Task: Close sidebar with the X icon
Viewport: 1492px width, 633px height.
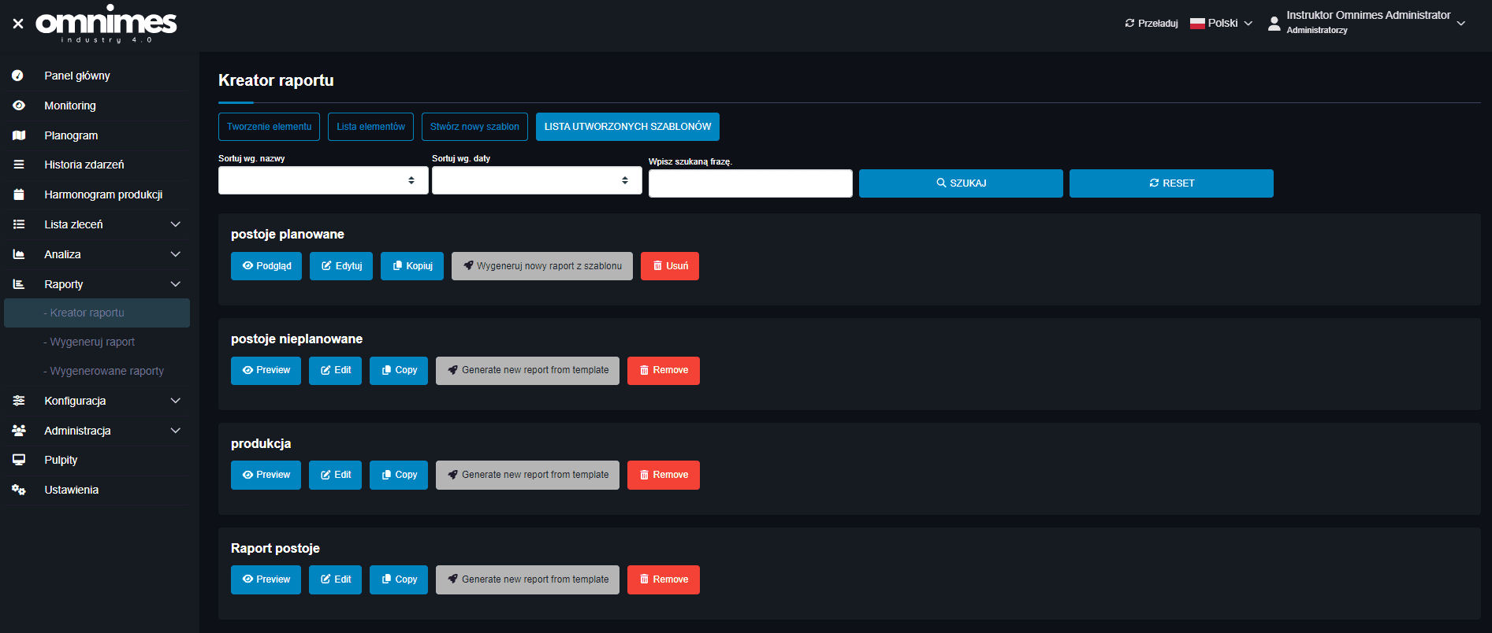Action: (18, 24)
